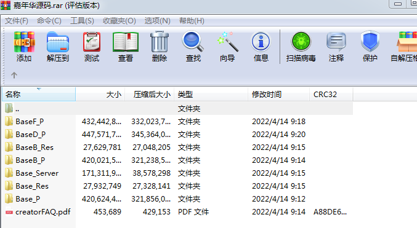This screenshot has width=417, height=228.
Task: Click the WinRAR title bar app icon
Action: click(x=6, y=5)
